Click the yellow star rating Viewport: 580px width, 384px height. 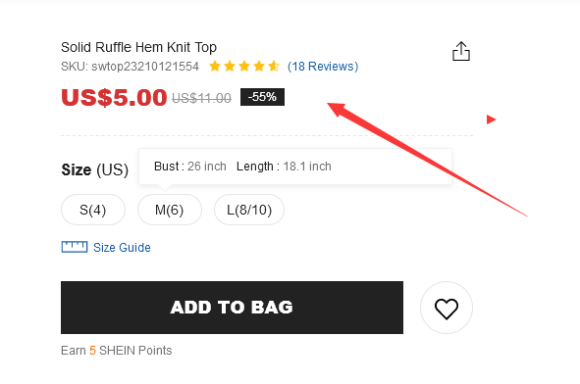click(x=243, y=67)
